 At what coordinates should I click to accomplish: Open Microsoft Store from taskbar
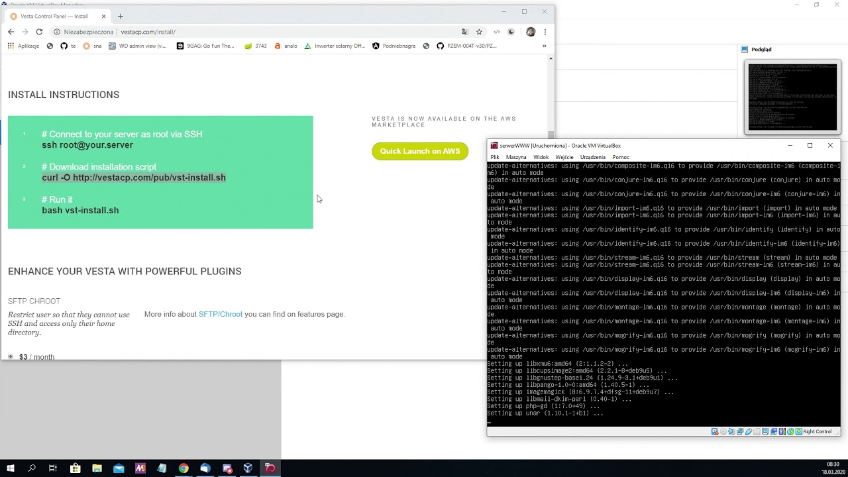click(75, 468)
